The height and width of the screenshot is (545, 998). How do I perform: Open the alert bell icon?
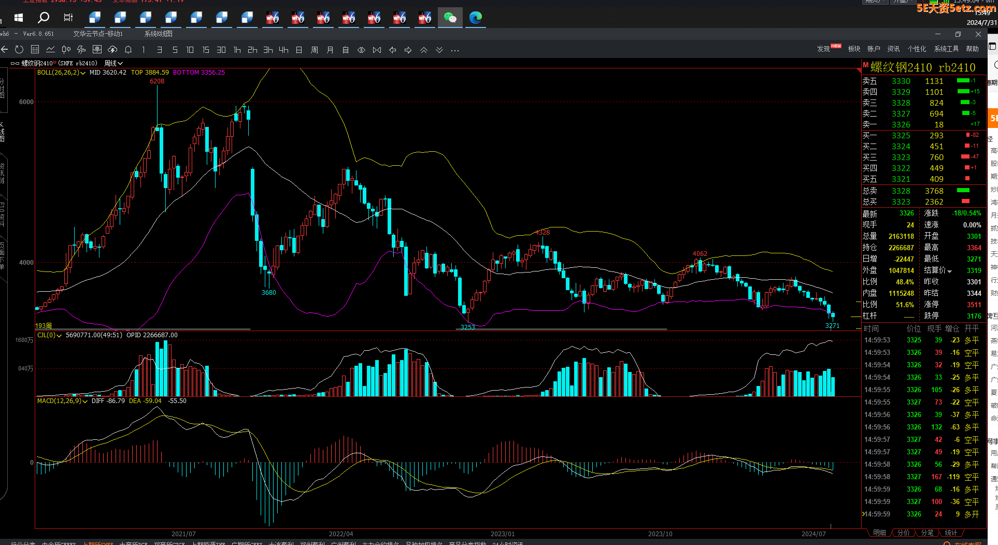point(128,50)
